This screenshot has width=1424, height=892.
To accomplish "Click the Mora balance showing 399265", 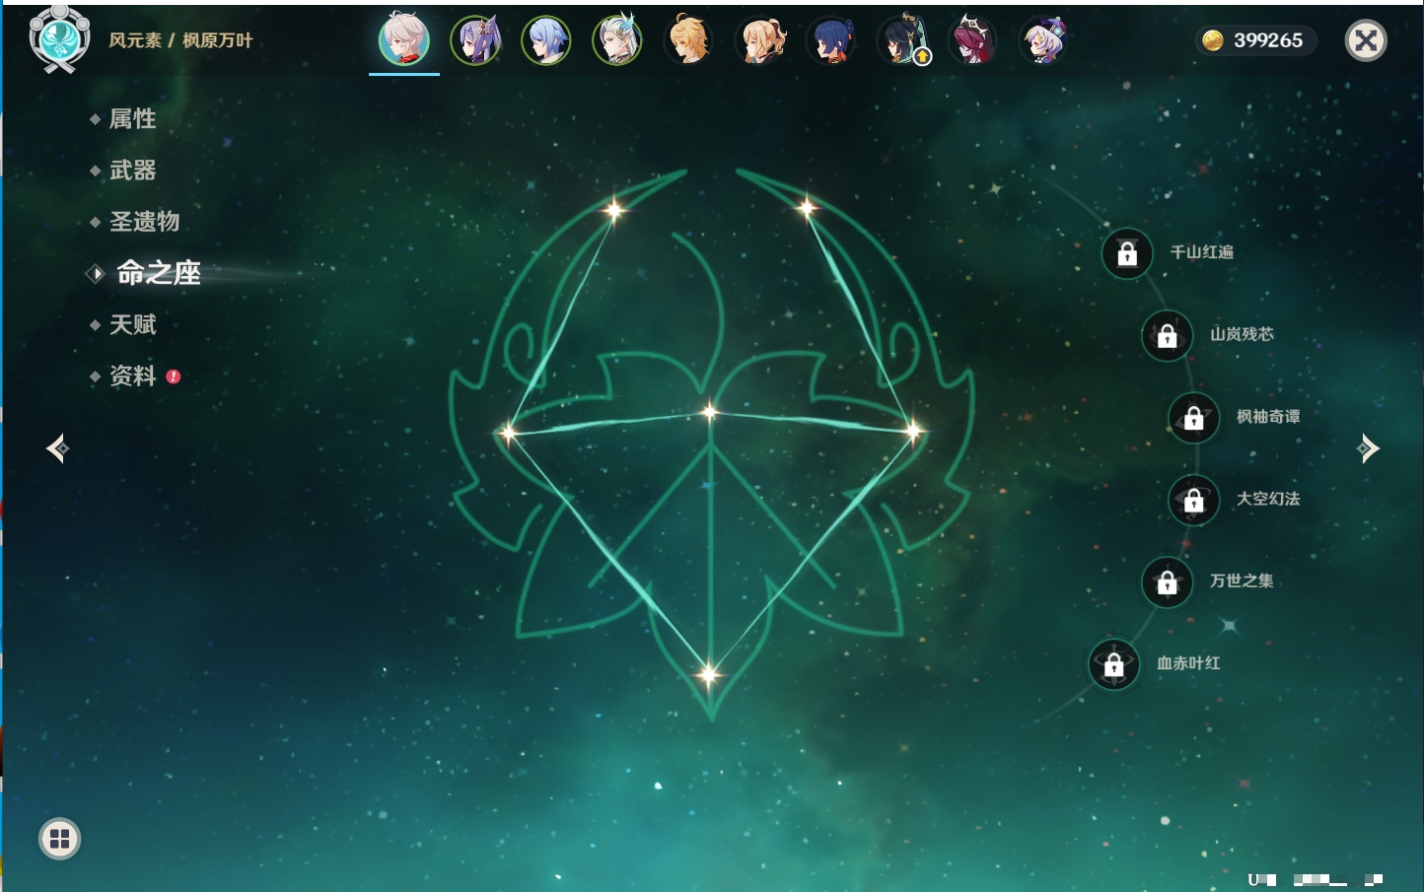I will pyautogui.click(x=1255, y=40).
